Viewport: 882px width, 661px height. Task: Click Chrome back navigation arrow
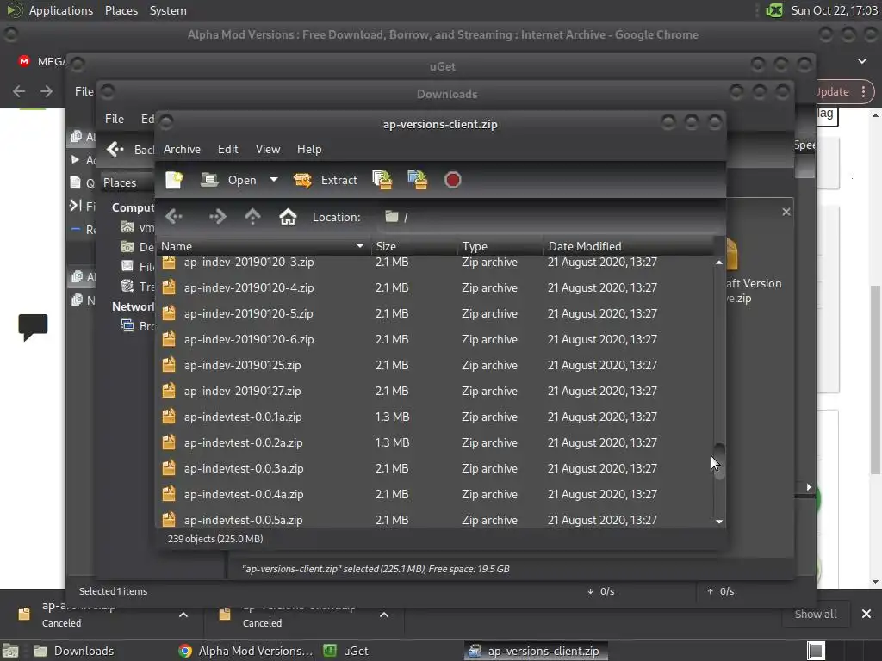19,91
